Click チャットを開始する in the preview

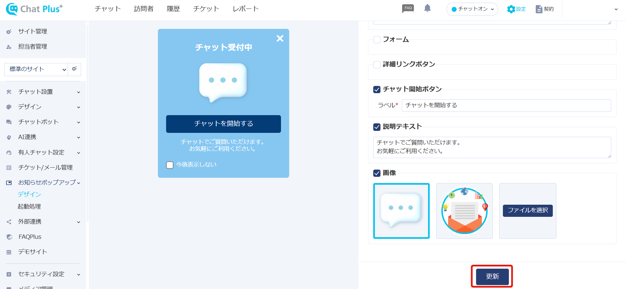coord(223,124)
